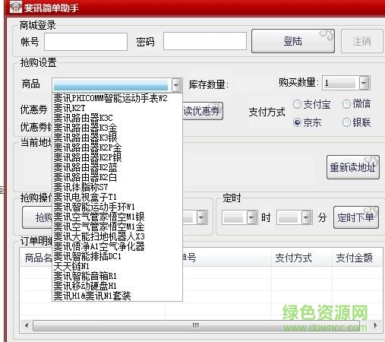The width and height of the screenshot is (385, 342).
Task: Choose 斐讯路由器K3C from product list
Action: coord(117,118)
